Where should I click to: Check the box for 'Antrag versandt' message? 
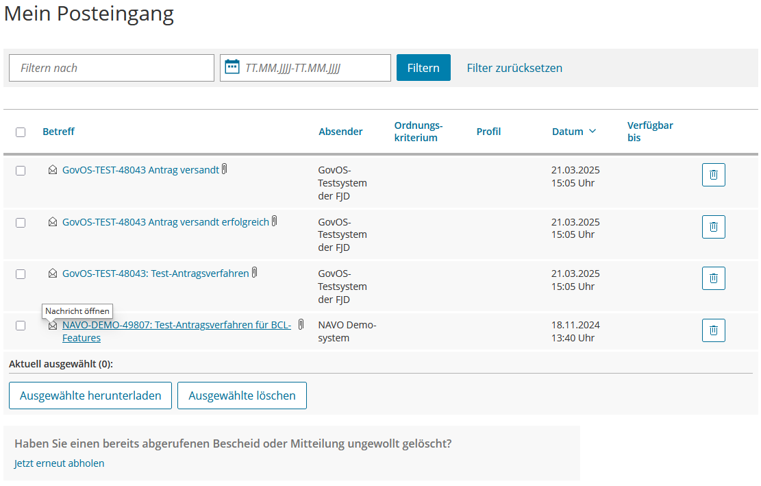coord(21,171)
